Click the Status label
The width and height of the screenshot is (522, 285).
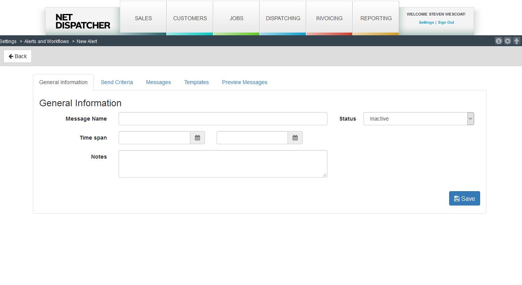[x=348, y=119]
